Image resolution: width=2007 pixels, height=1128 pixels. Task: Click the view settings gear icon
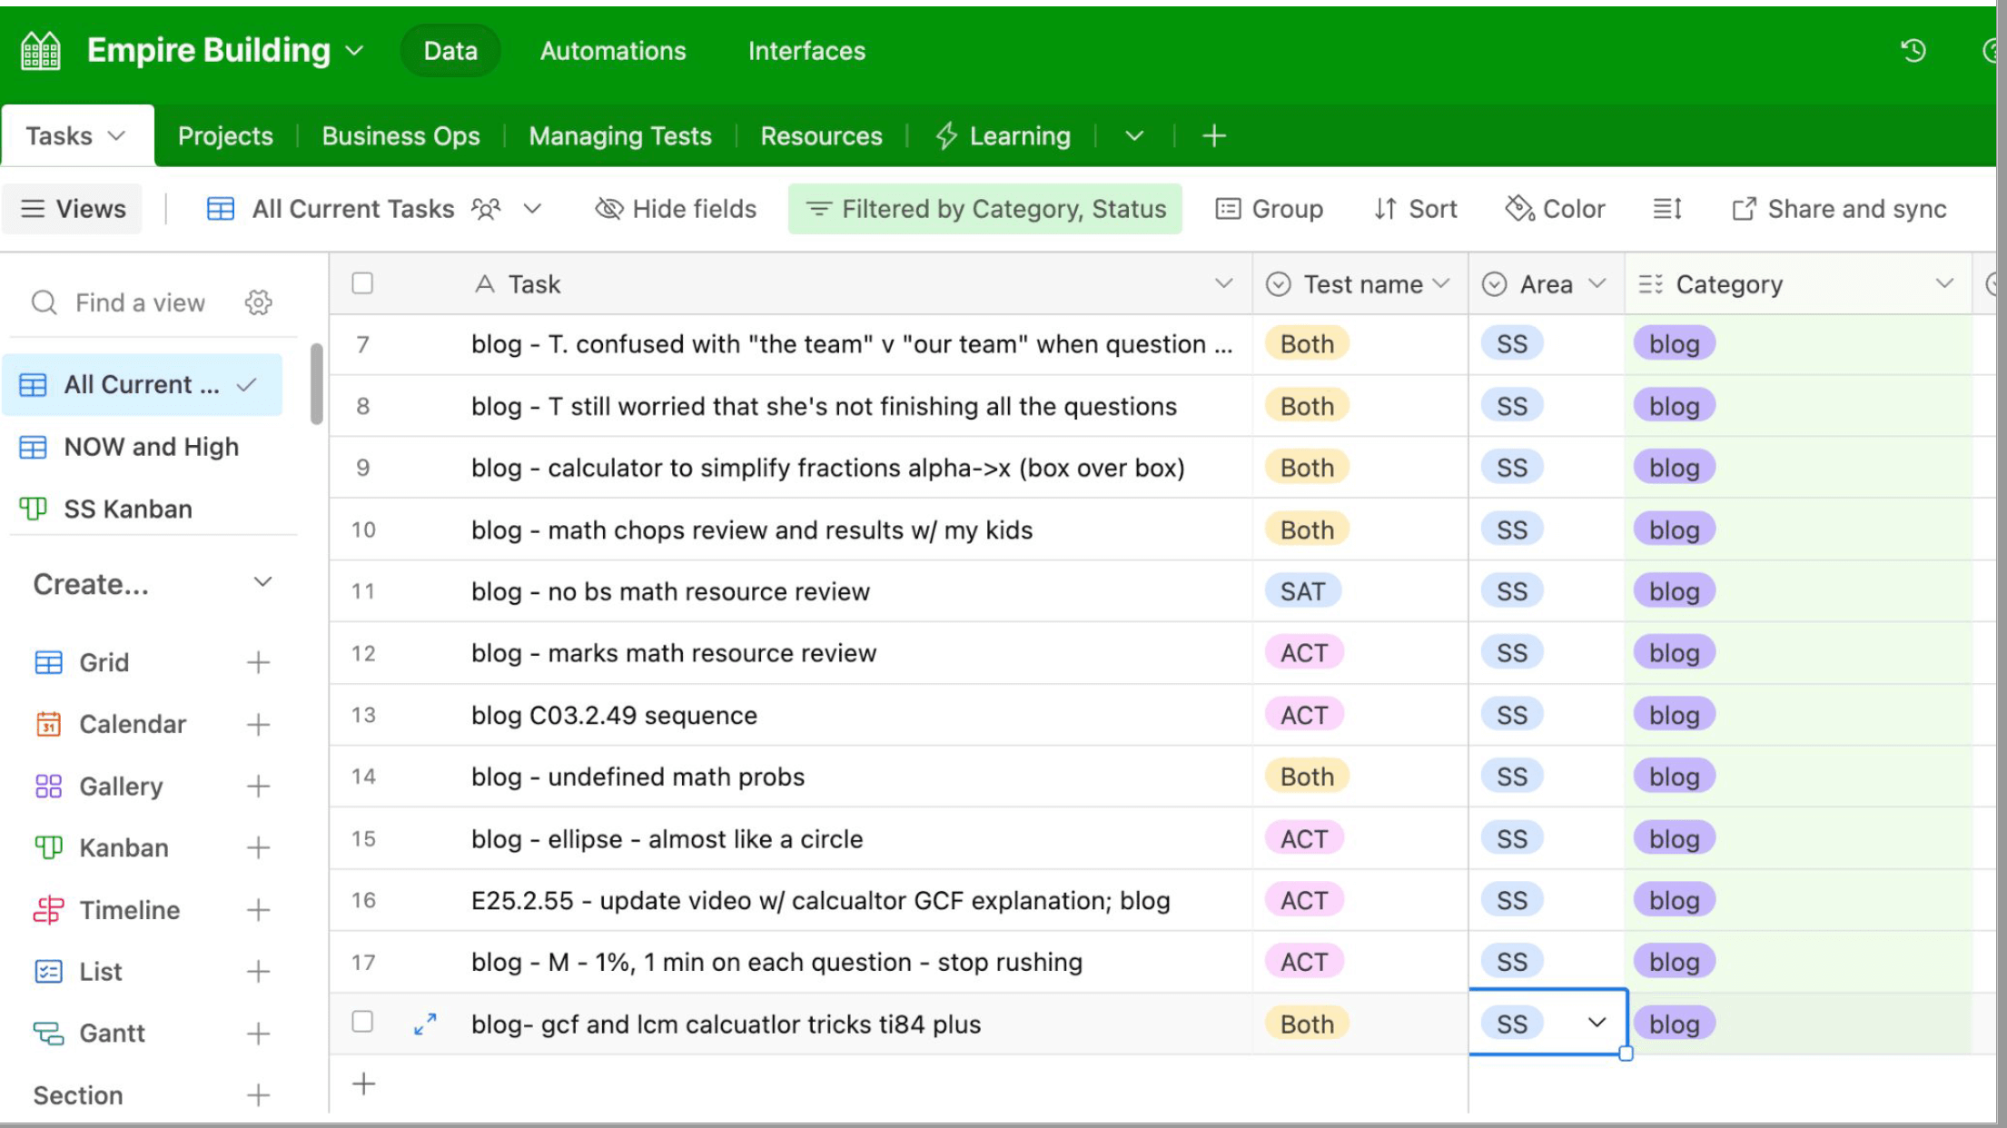coord(259,302)
